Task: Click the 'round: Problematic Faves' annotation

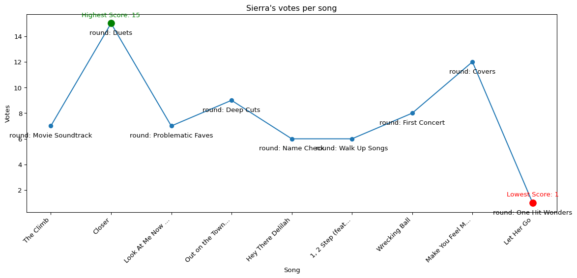Action: point(171,136)
